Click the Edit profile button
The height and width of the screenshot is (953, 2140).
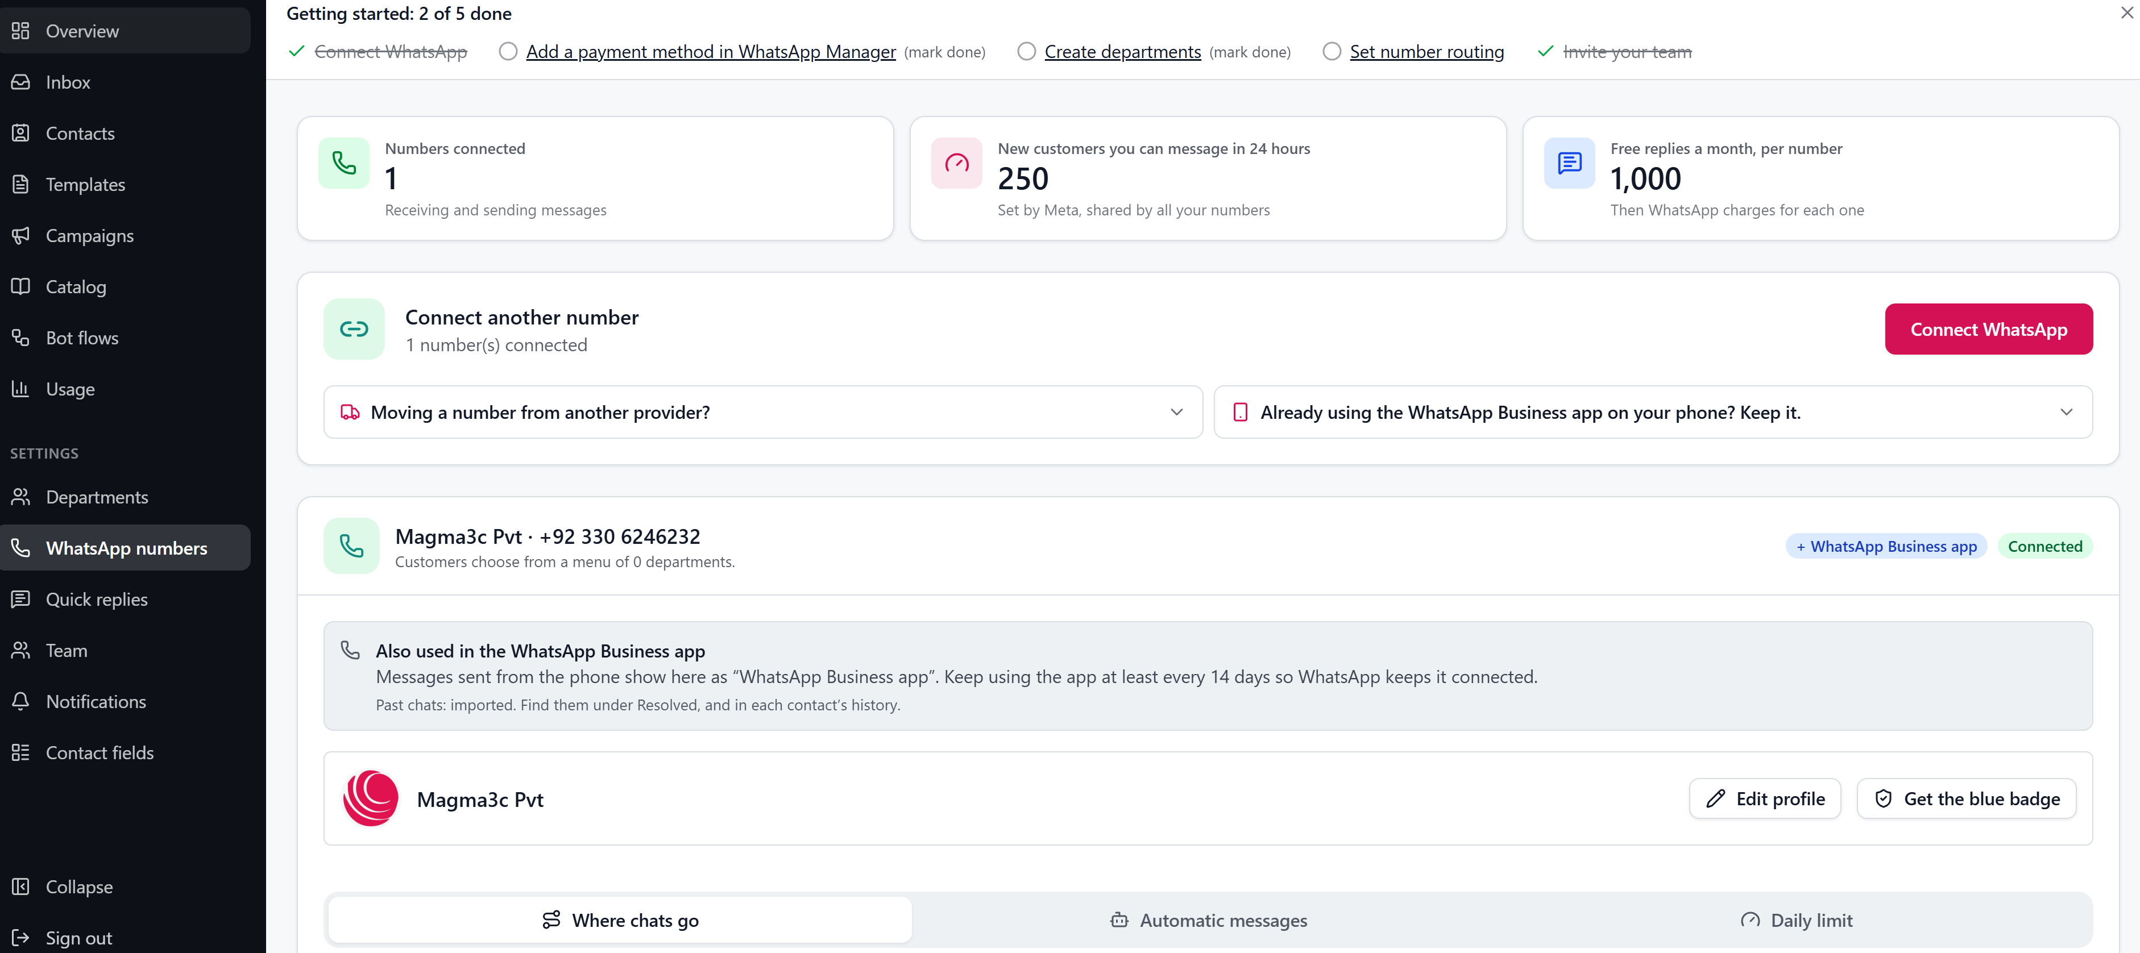pyautogui.click(x=1765, y=798)
